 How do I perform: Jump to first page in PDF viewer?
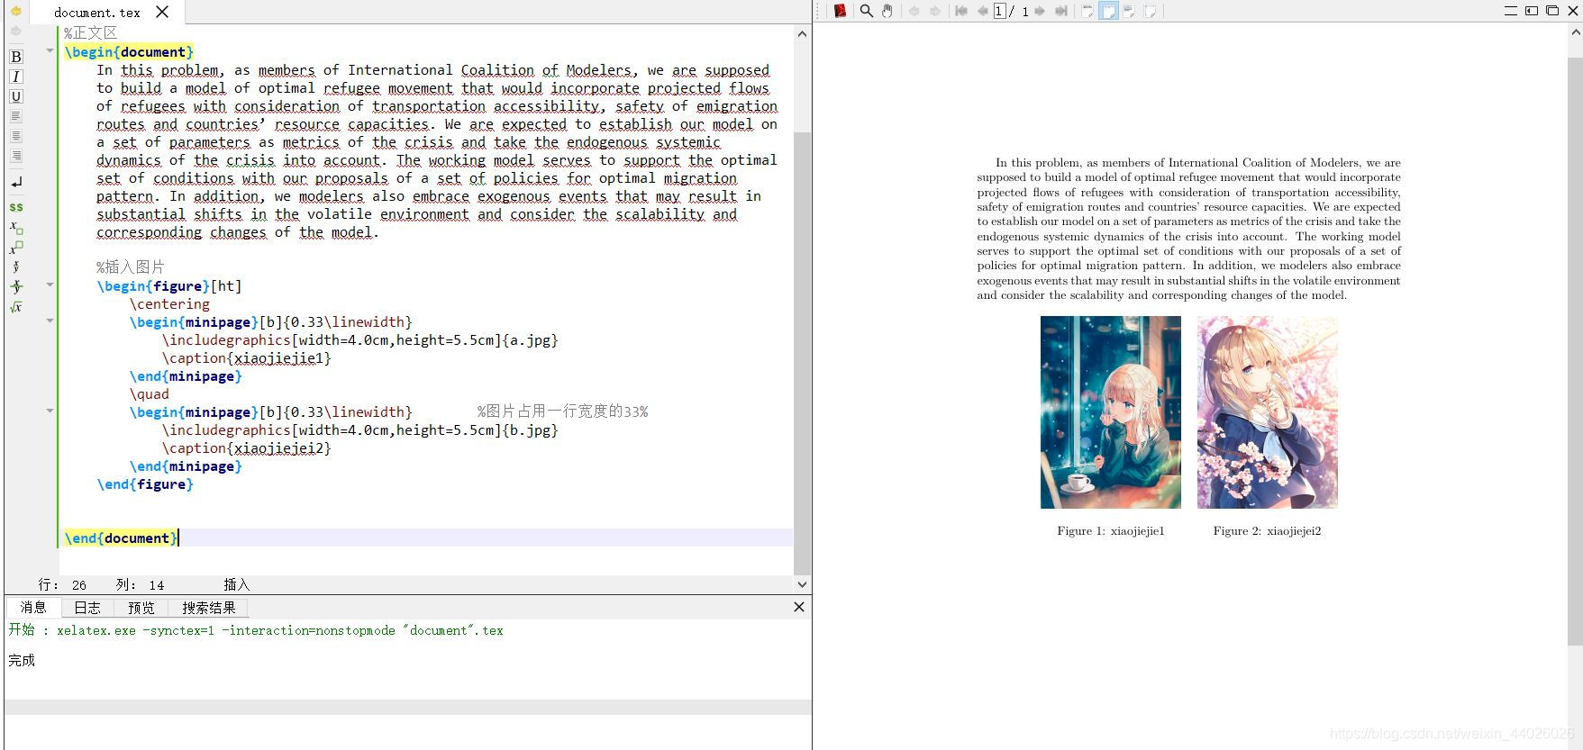click(x=961, y=11)
